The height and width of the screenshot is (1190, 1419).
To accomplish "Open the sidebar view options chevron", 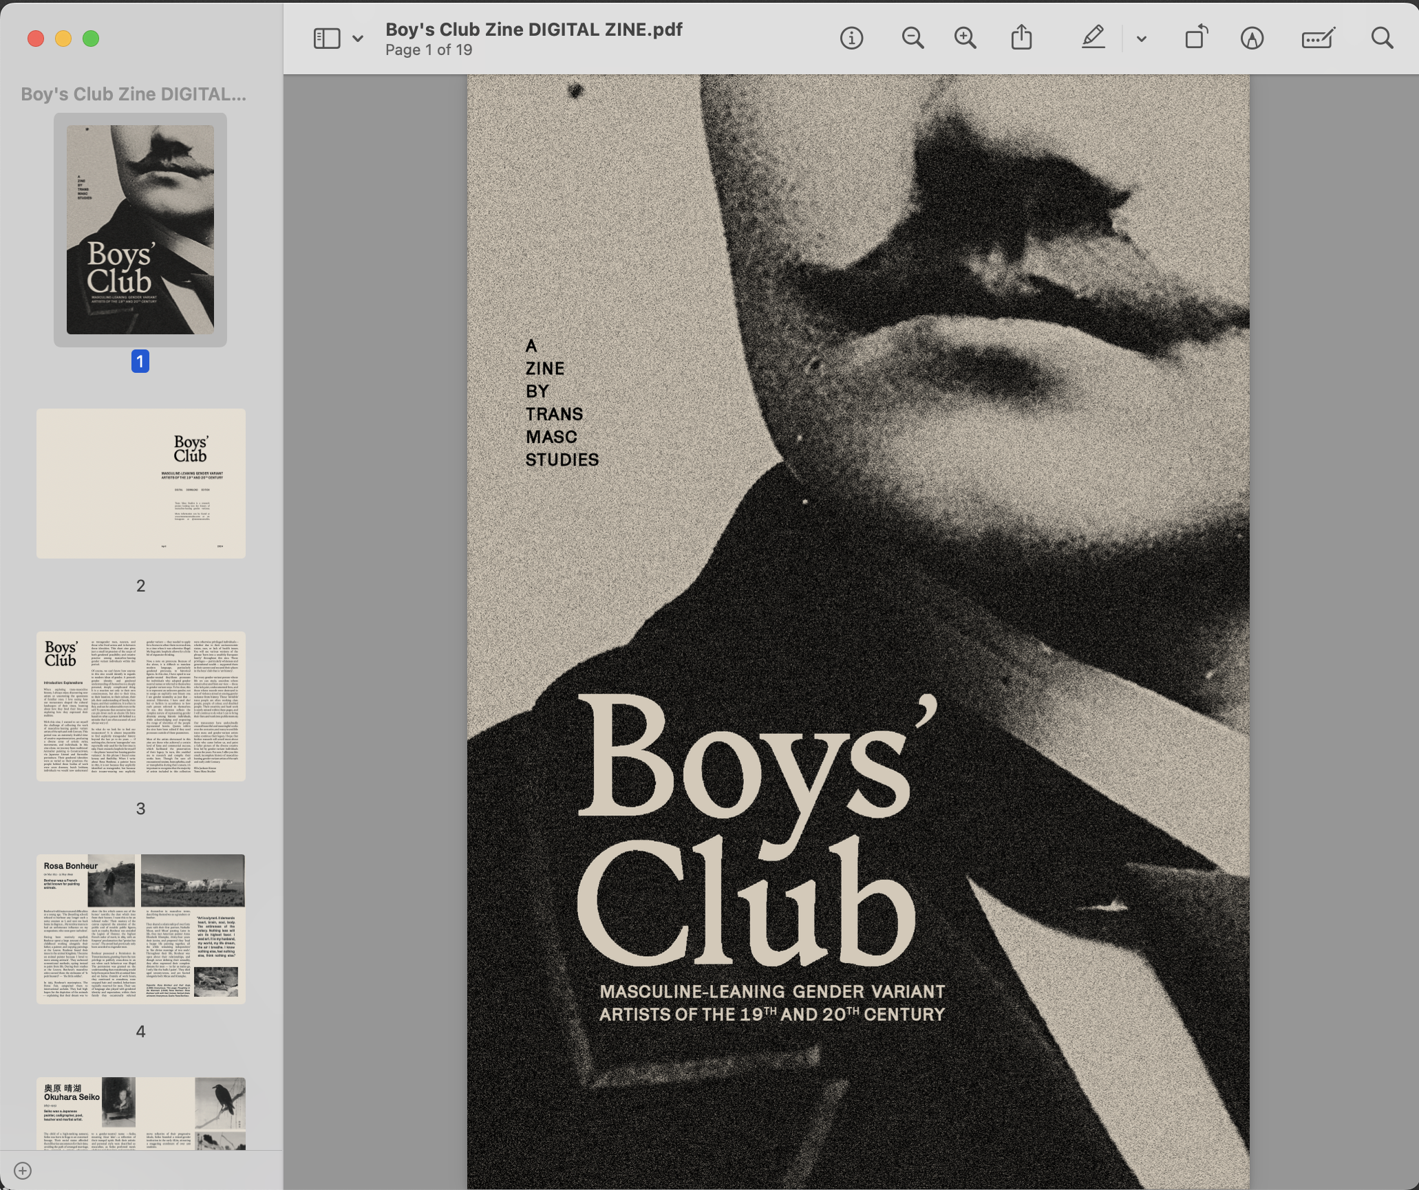I will [x=357, y=39].
